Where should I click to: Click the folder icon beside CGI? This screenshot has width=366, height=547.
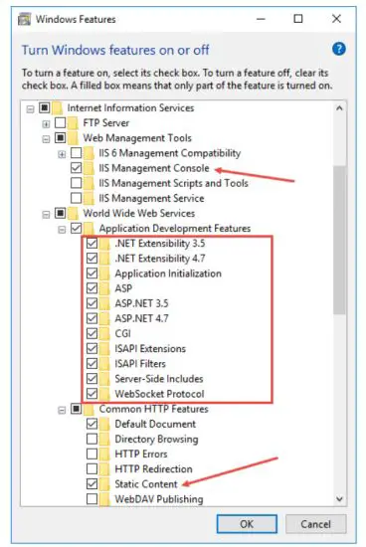coord(104,333)
